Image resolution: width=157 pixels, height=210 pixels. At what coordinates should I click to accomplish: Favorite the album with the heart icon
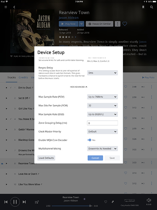[125, 24]
